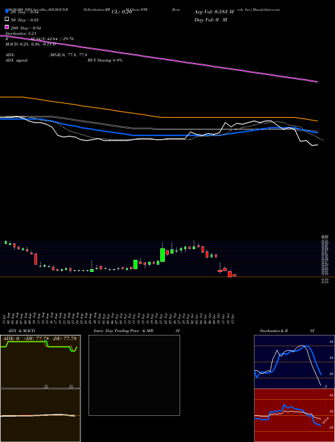Click the 'Stochastics & R' panel title
The height and width of the screenshot is (442, 335).
pyautogui.click(x=274, y=331)
